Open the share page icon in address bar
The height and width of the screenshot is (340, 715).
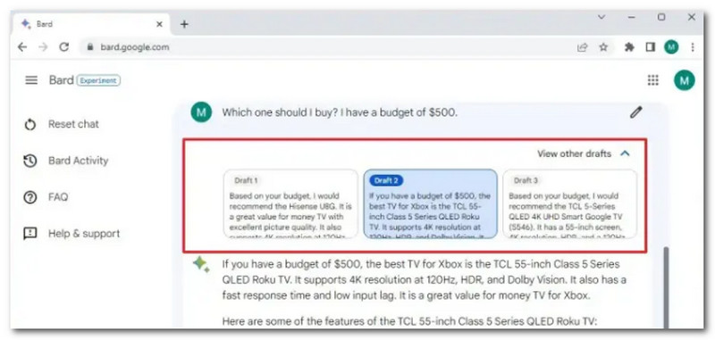coord(583,47)
